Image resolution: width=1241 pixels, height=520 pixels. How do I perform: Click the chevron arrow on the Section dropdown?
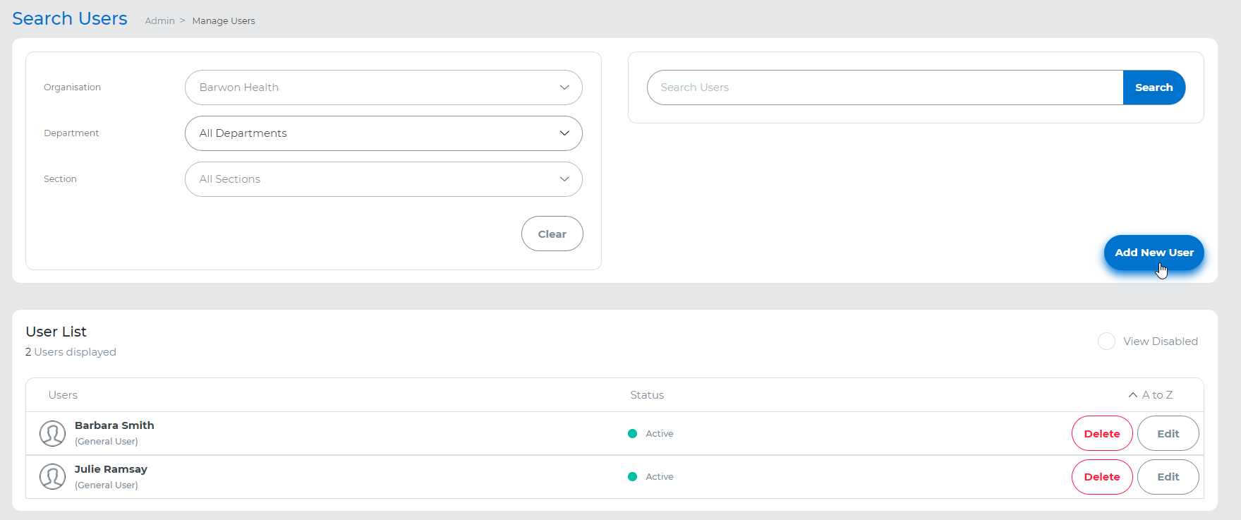point(564,179)
